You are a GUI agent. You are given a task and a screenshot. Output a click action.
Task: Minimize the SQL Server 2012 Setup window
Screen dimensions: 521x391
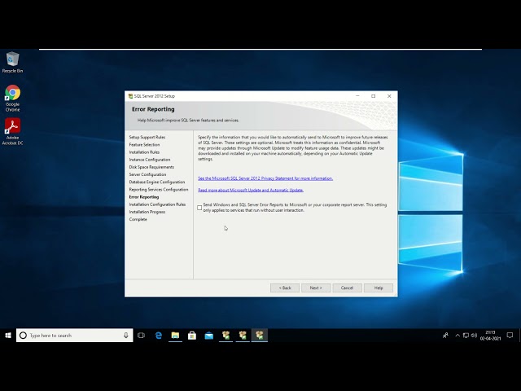357,96
